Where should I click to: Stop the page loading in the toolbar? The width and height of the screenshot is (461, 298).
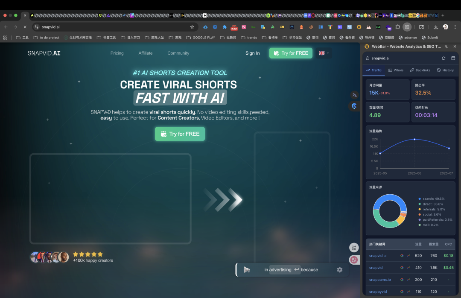25,27
